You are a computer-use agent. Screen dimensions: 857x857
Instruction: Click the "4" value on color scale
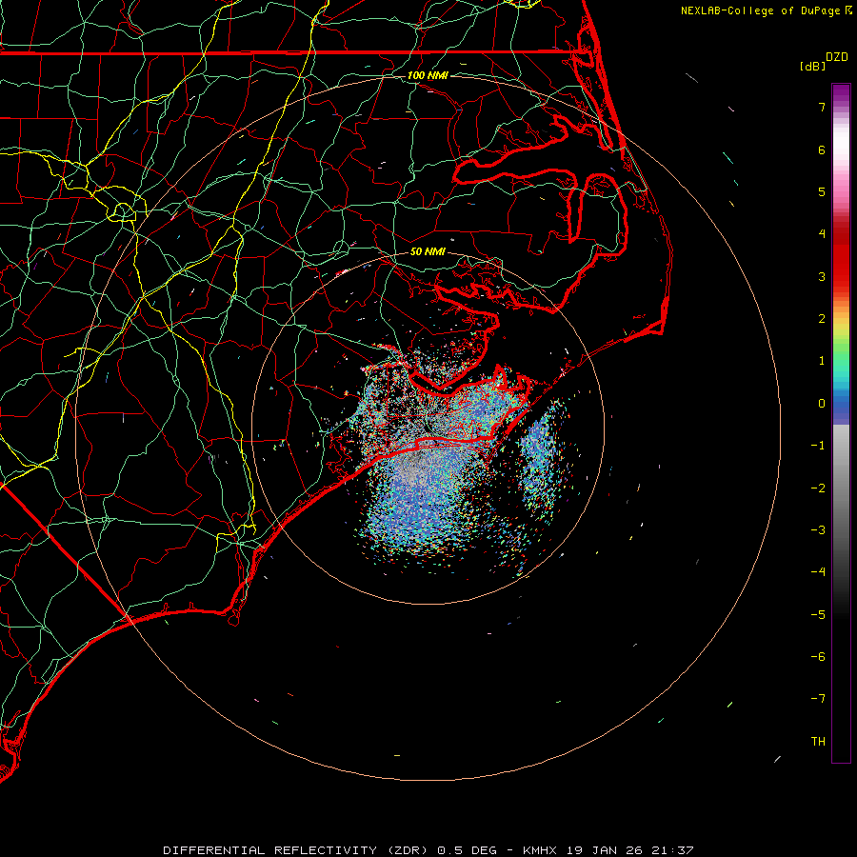point(822,234)
